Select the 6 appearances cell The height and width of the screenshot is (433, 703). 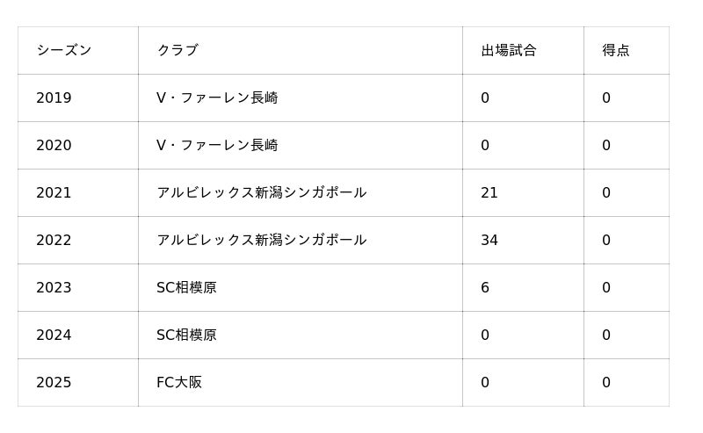click(485, 288)
